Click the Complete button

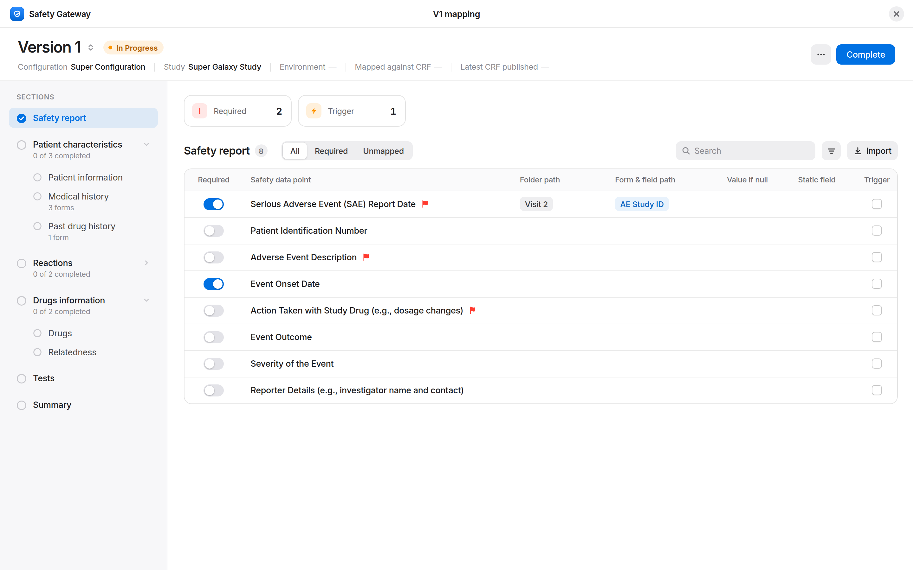pyautogui.click(x=865, y=54)
